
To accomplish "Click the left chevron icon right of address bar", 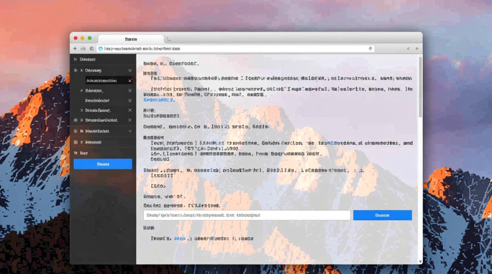I will pyautogui.click(x=409, y=49).
